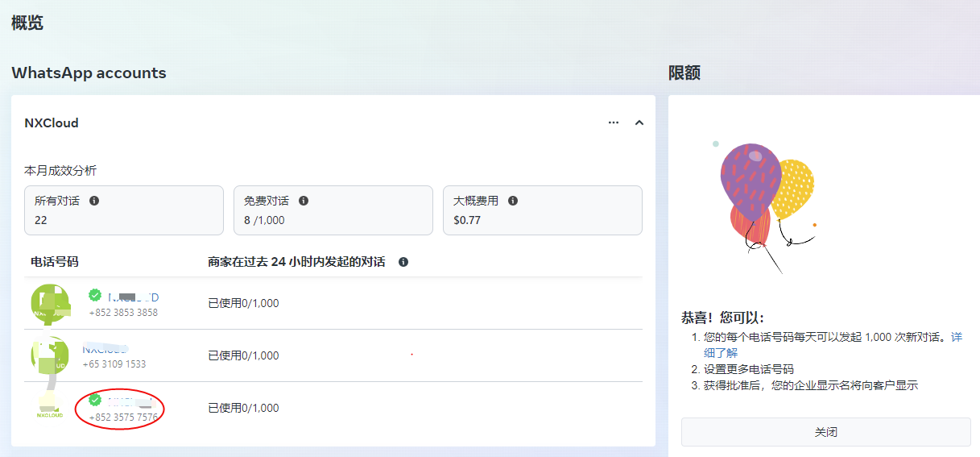The height and width of the screenshot is (457, 980).
Task: Open the 详细了解 link
Action: [833, 345]
